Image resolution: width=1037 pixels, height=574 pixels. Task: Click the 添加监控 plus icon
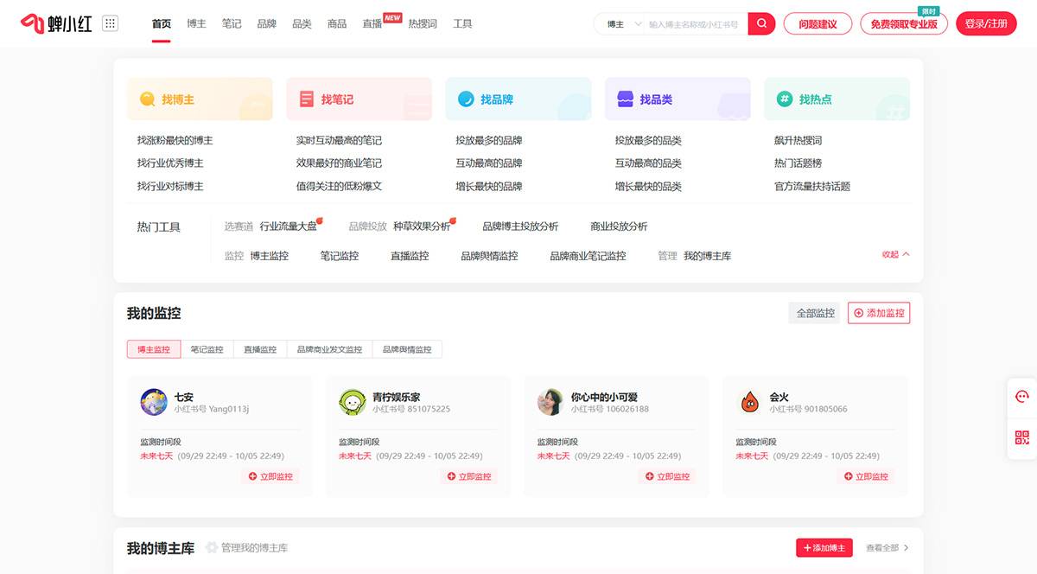pyautogui.click(x=857, y=313)
